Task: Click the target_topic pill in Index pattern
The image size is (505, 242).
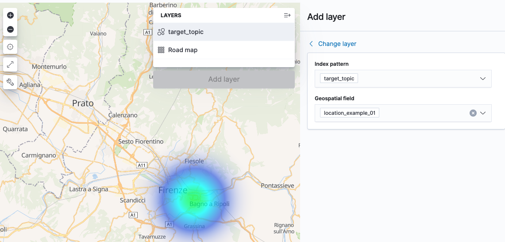Action: click(x=339, y=79)
